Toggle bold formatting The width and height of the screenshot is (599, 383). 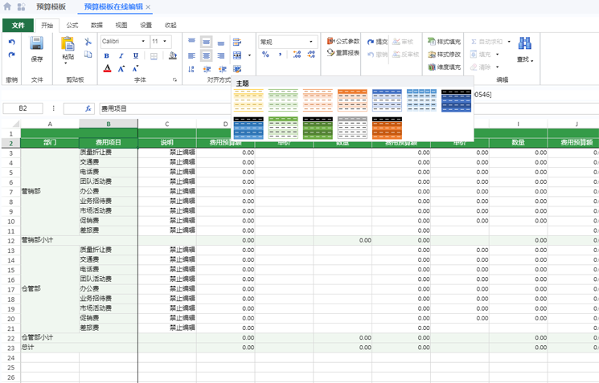[x=107, y=55]
